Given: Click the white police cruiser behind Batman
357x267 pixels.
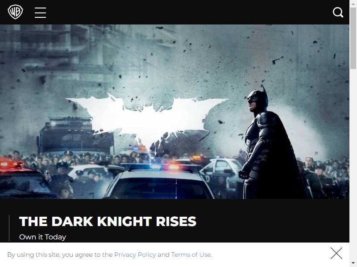Looking at the screenshot, I should click(x=221, y=173).
